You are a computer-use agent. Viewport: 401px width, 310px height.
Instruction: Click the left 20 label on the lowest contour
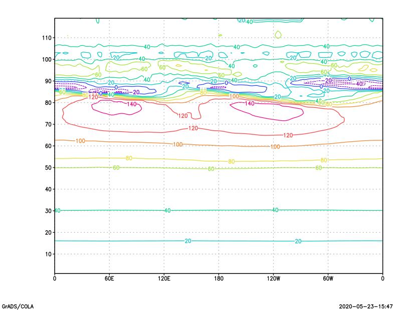click(188, 241)
